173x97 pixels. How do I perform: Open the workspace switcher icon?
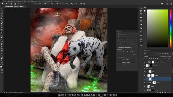point(167,4)
